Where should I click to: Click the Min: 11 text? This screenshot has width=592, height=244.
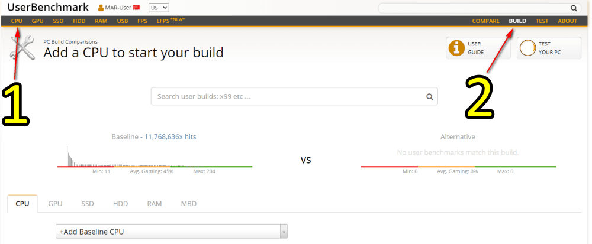102,171
